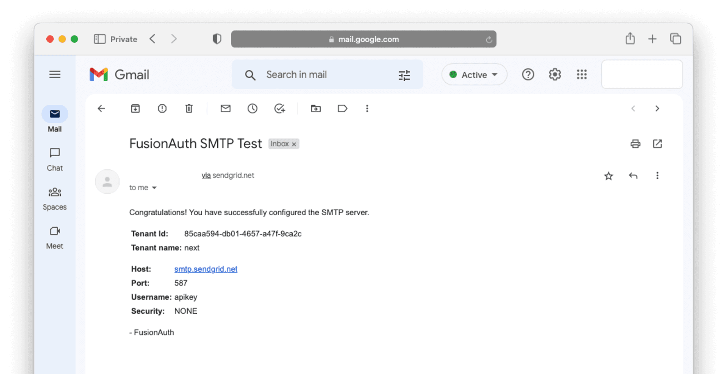Open Safari sidebar toggle
The width and height of the screenshot is (727, 374).
point(100,39)
